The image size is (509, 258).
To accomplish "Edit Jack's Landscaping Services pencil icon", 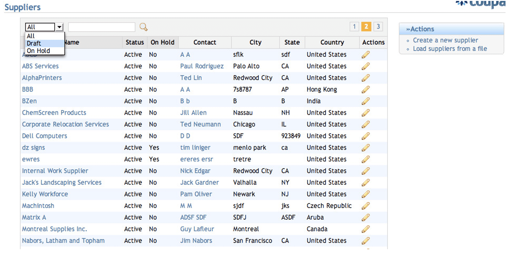I will coord(366,183).
